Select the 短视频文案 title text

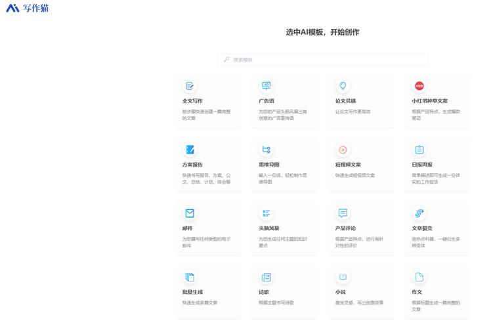[x=348, y=164]
